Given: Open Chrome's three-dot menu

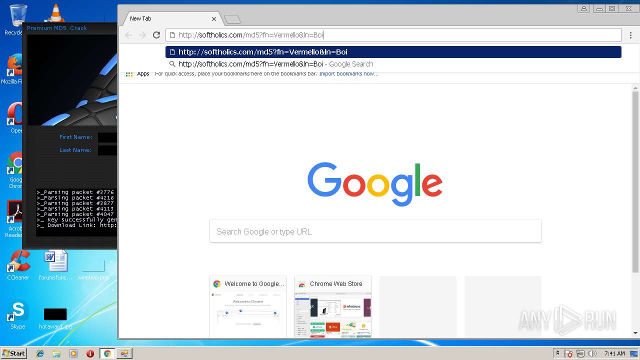Looking at the screenshot, I should tap(630, 35).
